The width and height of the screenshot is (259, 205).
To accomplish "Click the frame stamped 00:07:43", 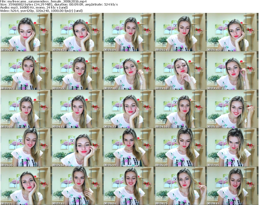I will (78, 186).
